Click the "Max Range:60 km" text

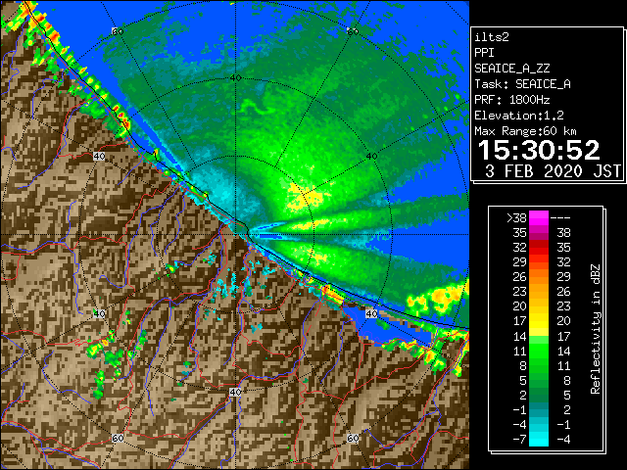525,131
